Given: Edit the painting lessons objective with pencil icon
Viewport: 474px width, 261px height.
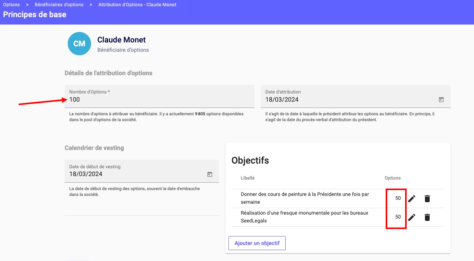Looking at the screenshot, I should pyautogui.click(x=412, y=199).
